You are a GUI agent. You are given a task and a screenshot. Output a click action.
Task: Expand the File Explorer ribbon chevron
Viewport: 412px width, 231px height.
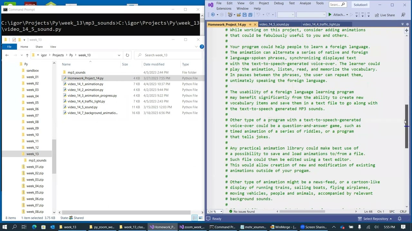(196, 47)
